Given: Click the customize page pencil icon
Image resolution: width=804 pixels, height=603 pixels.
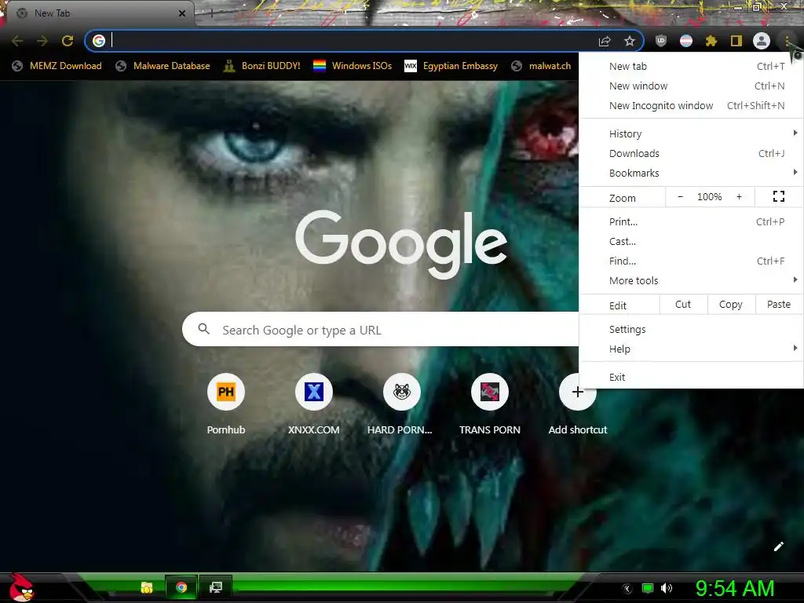Looking at the screenshot, I should pos(778,546).
